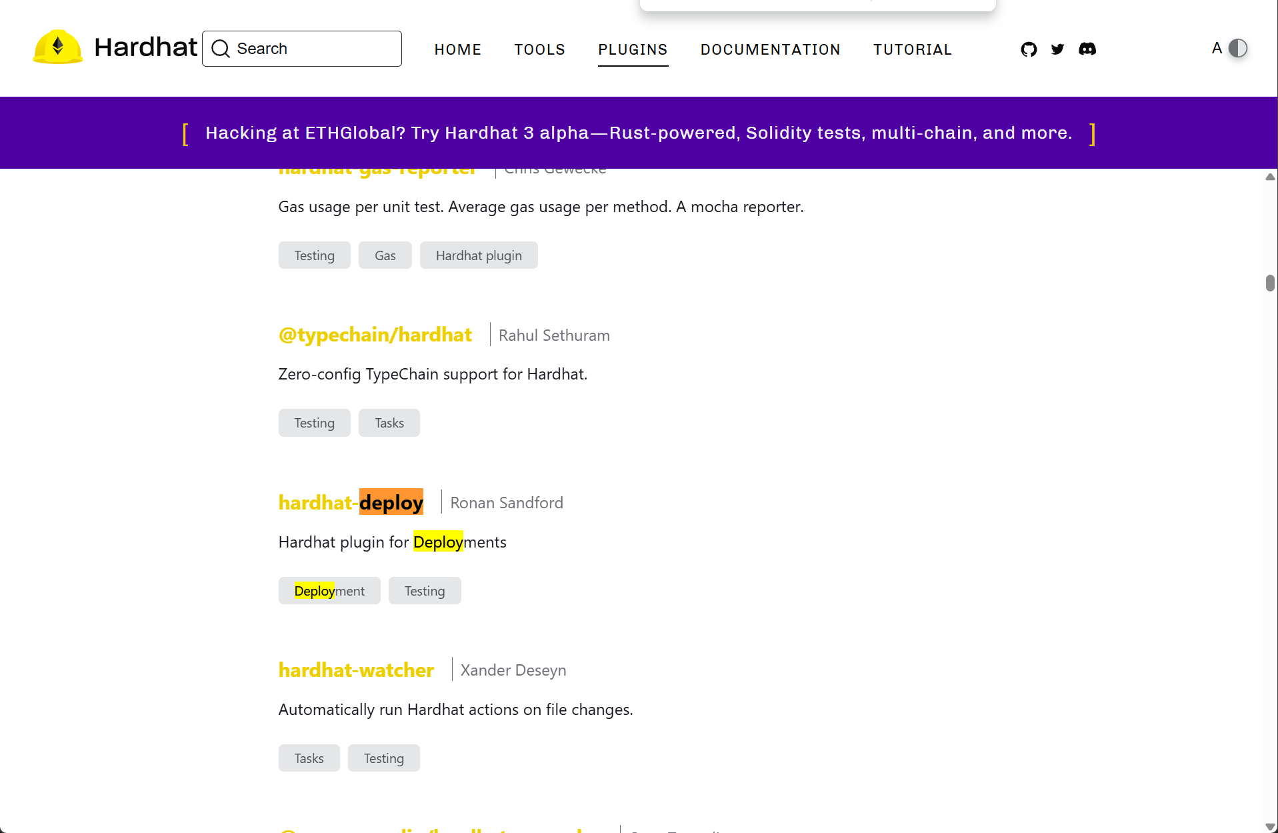This screenshot has height=833, width=1278.
Task: Click the Hardhat plugin tag
Action: tap(479, 255)
